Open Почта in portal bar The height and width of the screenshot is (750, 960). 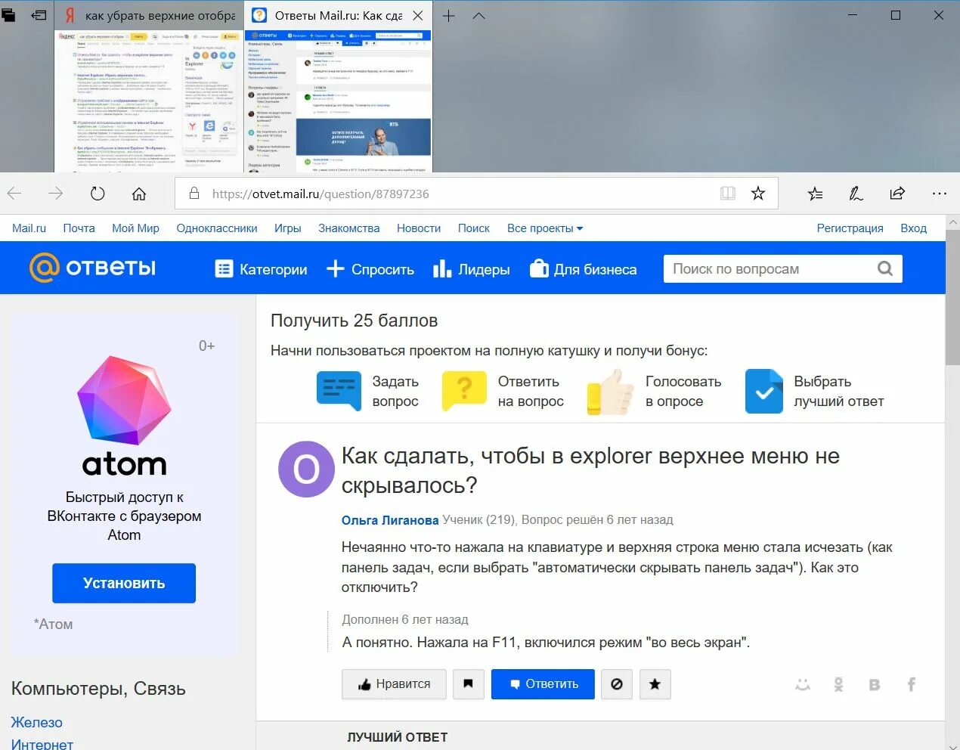click(79, 228)
